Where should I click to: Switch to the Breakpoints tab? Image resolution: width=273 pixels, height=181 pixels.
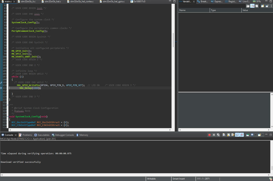tap(202, 1)
